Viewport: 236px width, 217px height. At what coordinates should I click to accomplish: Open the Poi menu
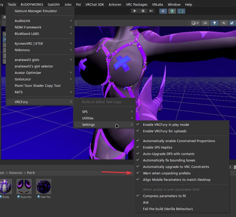coord(78,4)
